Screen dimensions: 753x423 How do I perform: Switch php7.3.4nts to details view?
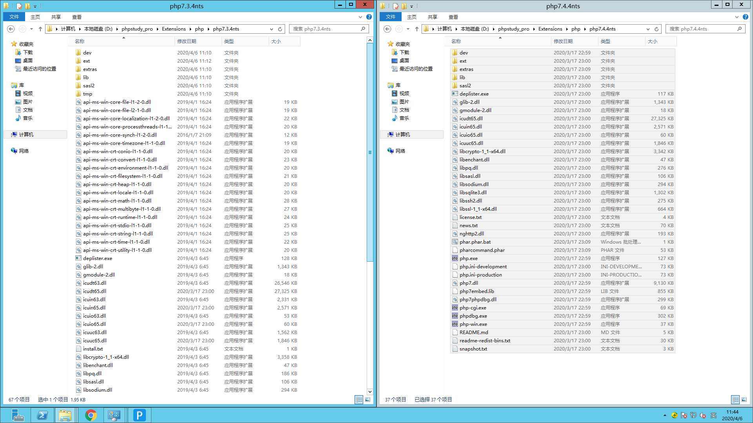pyautogui.click(x=359, y=399)
